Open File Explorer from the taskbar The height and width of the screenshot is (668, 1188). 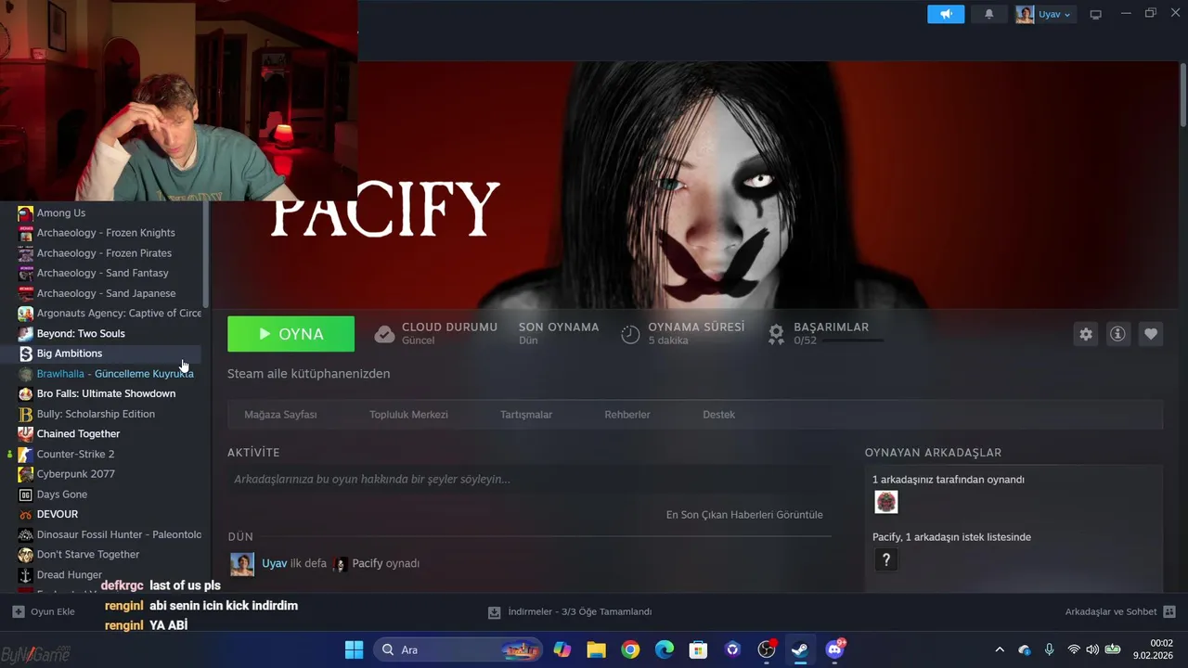(596, 649)
